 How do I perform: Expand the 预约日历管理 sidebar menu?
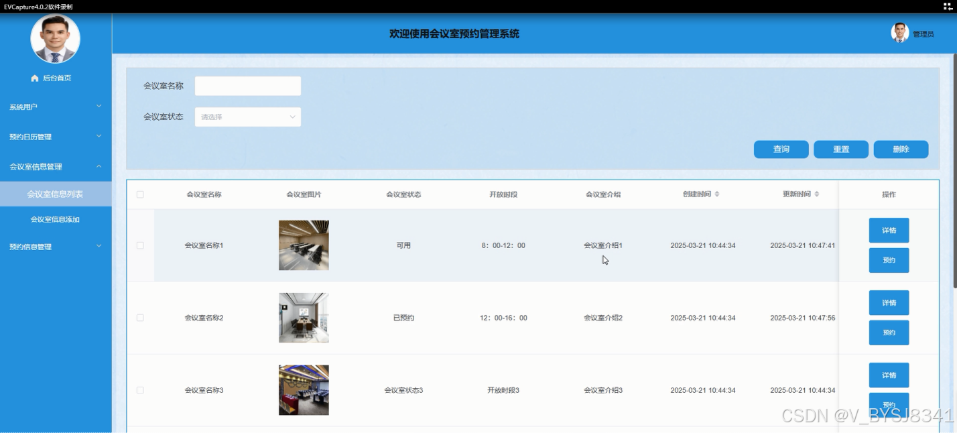click(56, 137)
